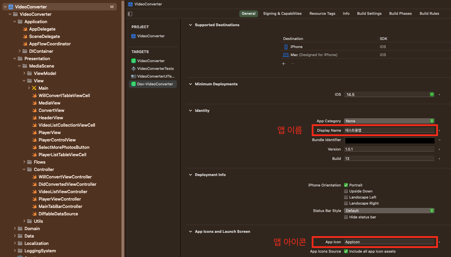Image resolution: width=451 pixels, height=257 pixels.
Task: Click the Display Name text field
Action: point(389,130)
